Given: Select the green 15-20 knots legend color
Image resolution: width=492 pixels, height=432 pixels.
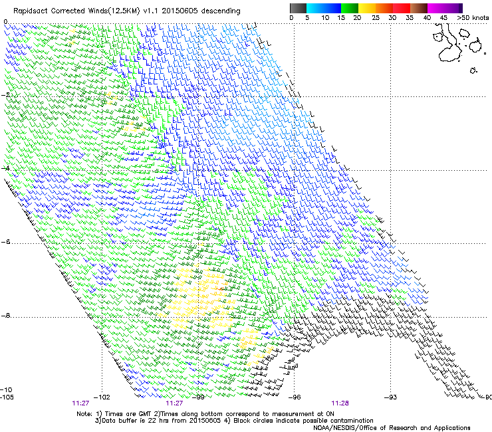Looking at the screenshot, I should pyautogui.click(x=350, y=8).
